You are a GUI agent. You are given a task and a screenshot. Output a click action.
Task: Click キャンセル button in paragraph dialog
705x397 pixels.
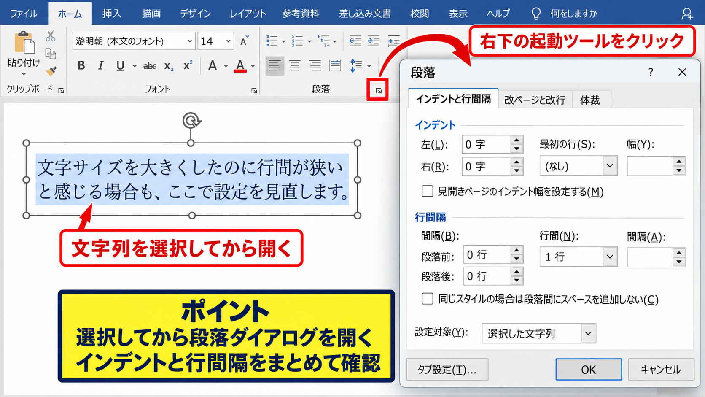661,370
